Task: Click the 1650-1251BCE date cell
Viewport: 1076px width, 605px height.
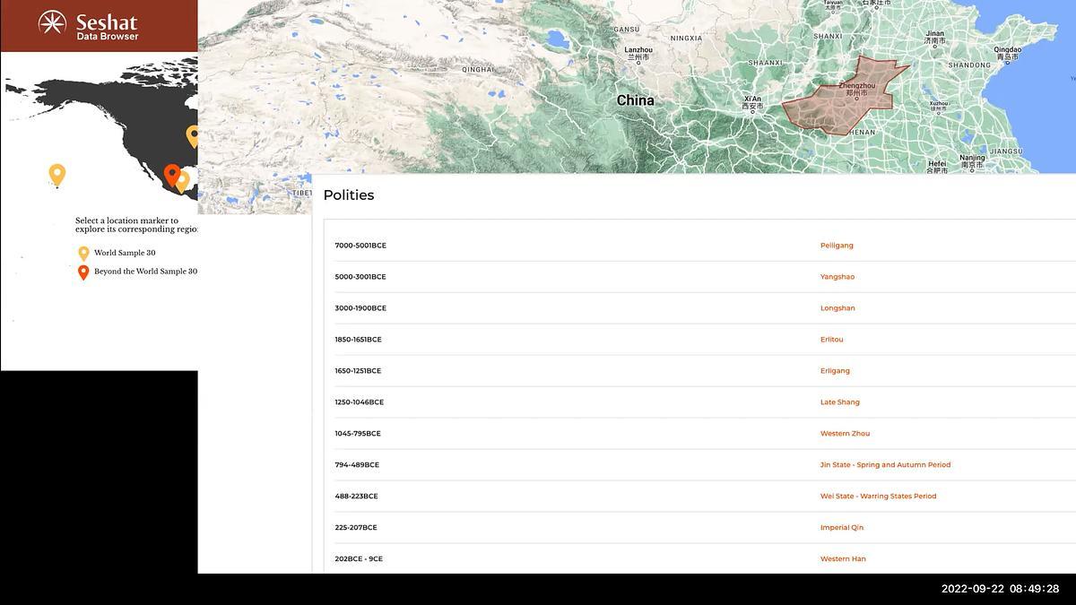Action: point(358,371)
